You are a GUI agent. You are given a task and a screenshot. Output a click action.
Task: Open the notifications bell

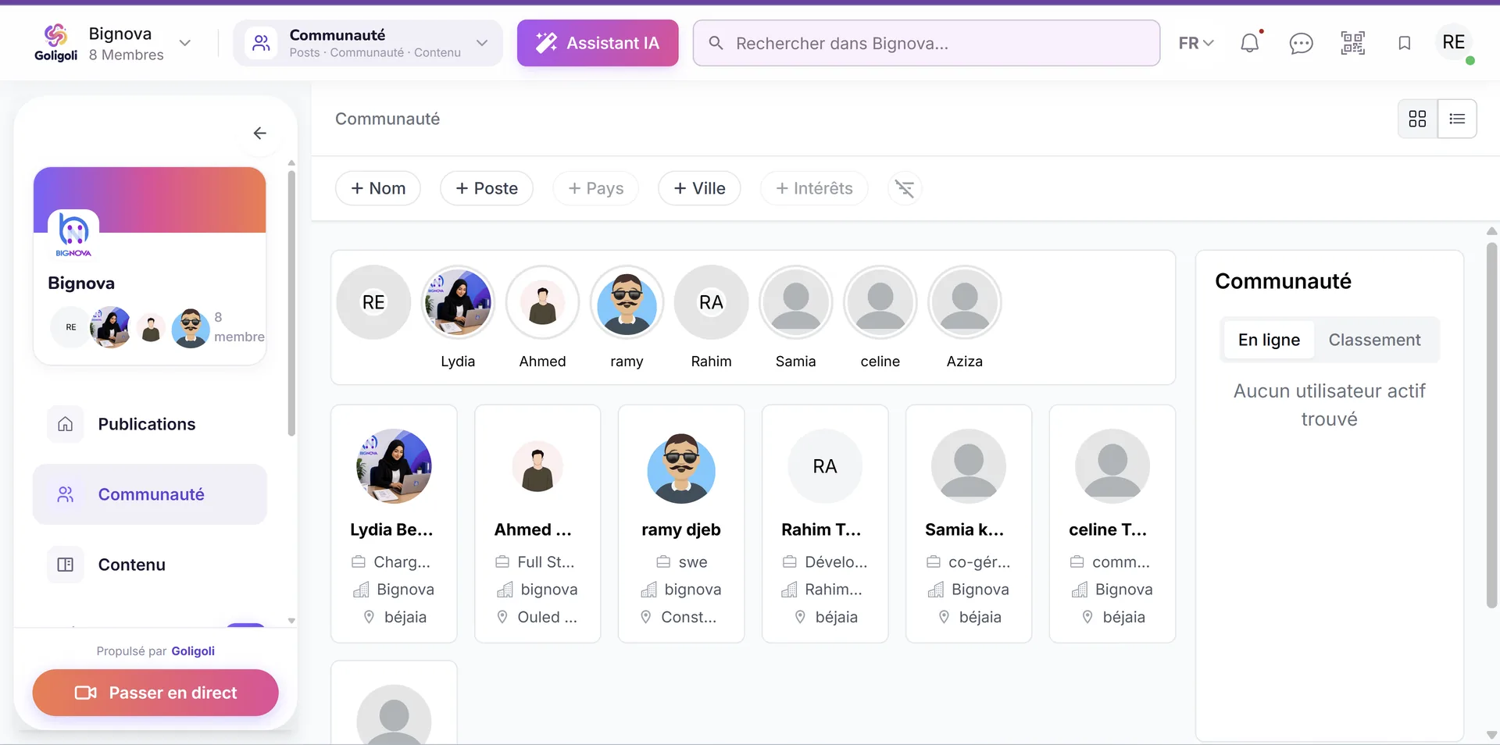coord(1250,43)
